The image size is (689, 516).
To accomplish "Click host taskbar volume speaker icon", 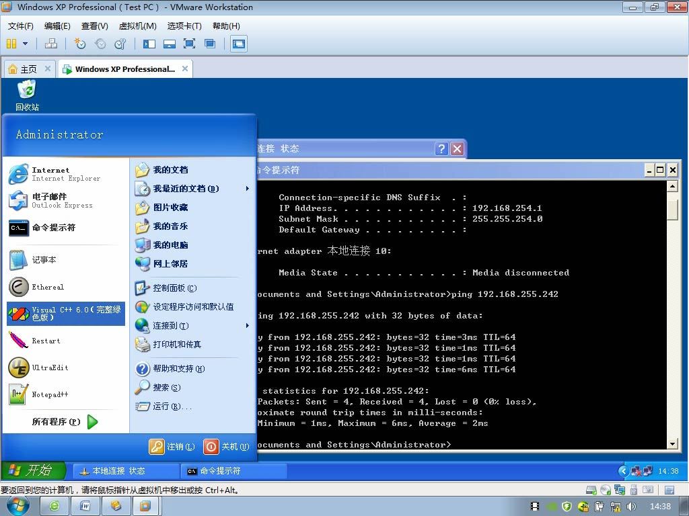I will click(x=631, y=506).
